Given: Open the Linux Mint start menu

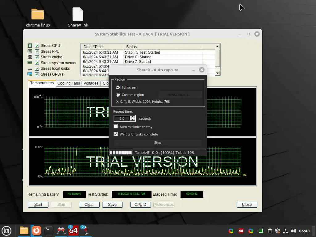Looking at the screenshot, I should [x=6, y=231].
